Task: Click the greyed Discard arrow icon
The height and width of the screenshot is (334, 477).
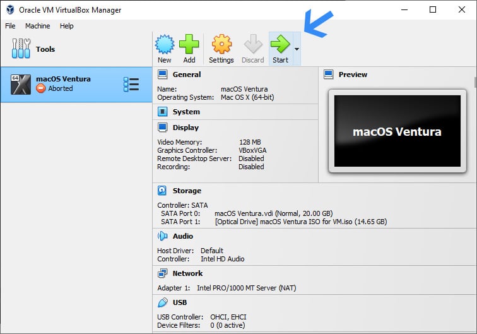Action: (253, 44)
